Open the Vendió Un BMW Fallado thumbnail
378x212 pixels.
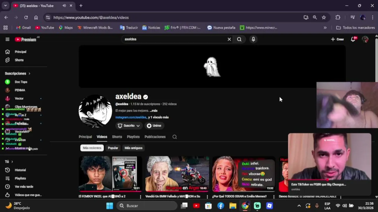coord(177,174)
